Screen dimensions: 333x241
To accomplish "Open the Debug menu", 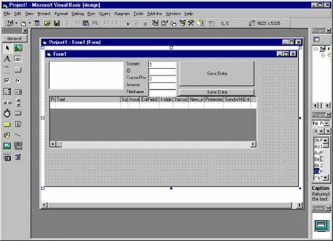I will click(x=78, y=14).
